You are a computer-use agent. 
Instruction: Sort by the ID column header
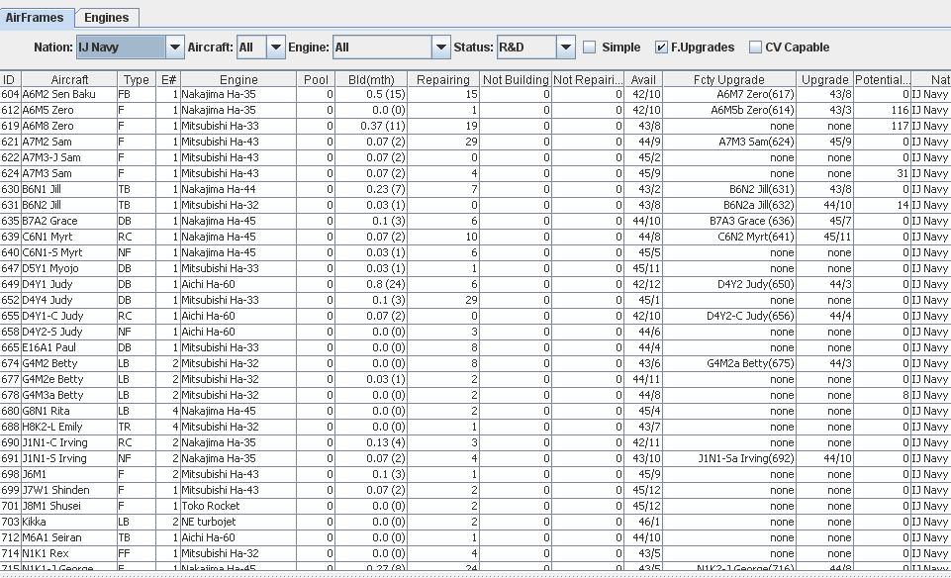10,79
